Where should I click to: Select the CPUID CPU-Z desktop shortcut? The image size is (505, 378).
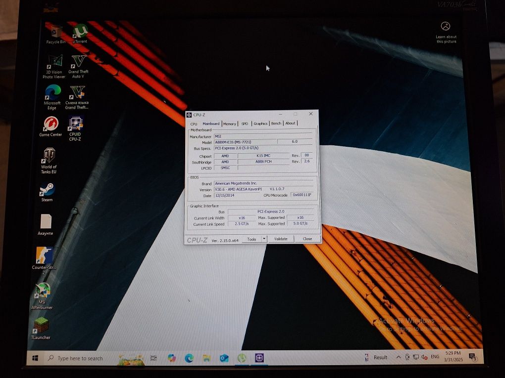75,128
